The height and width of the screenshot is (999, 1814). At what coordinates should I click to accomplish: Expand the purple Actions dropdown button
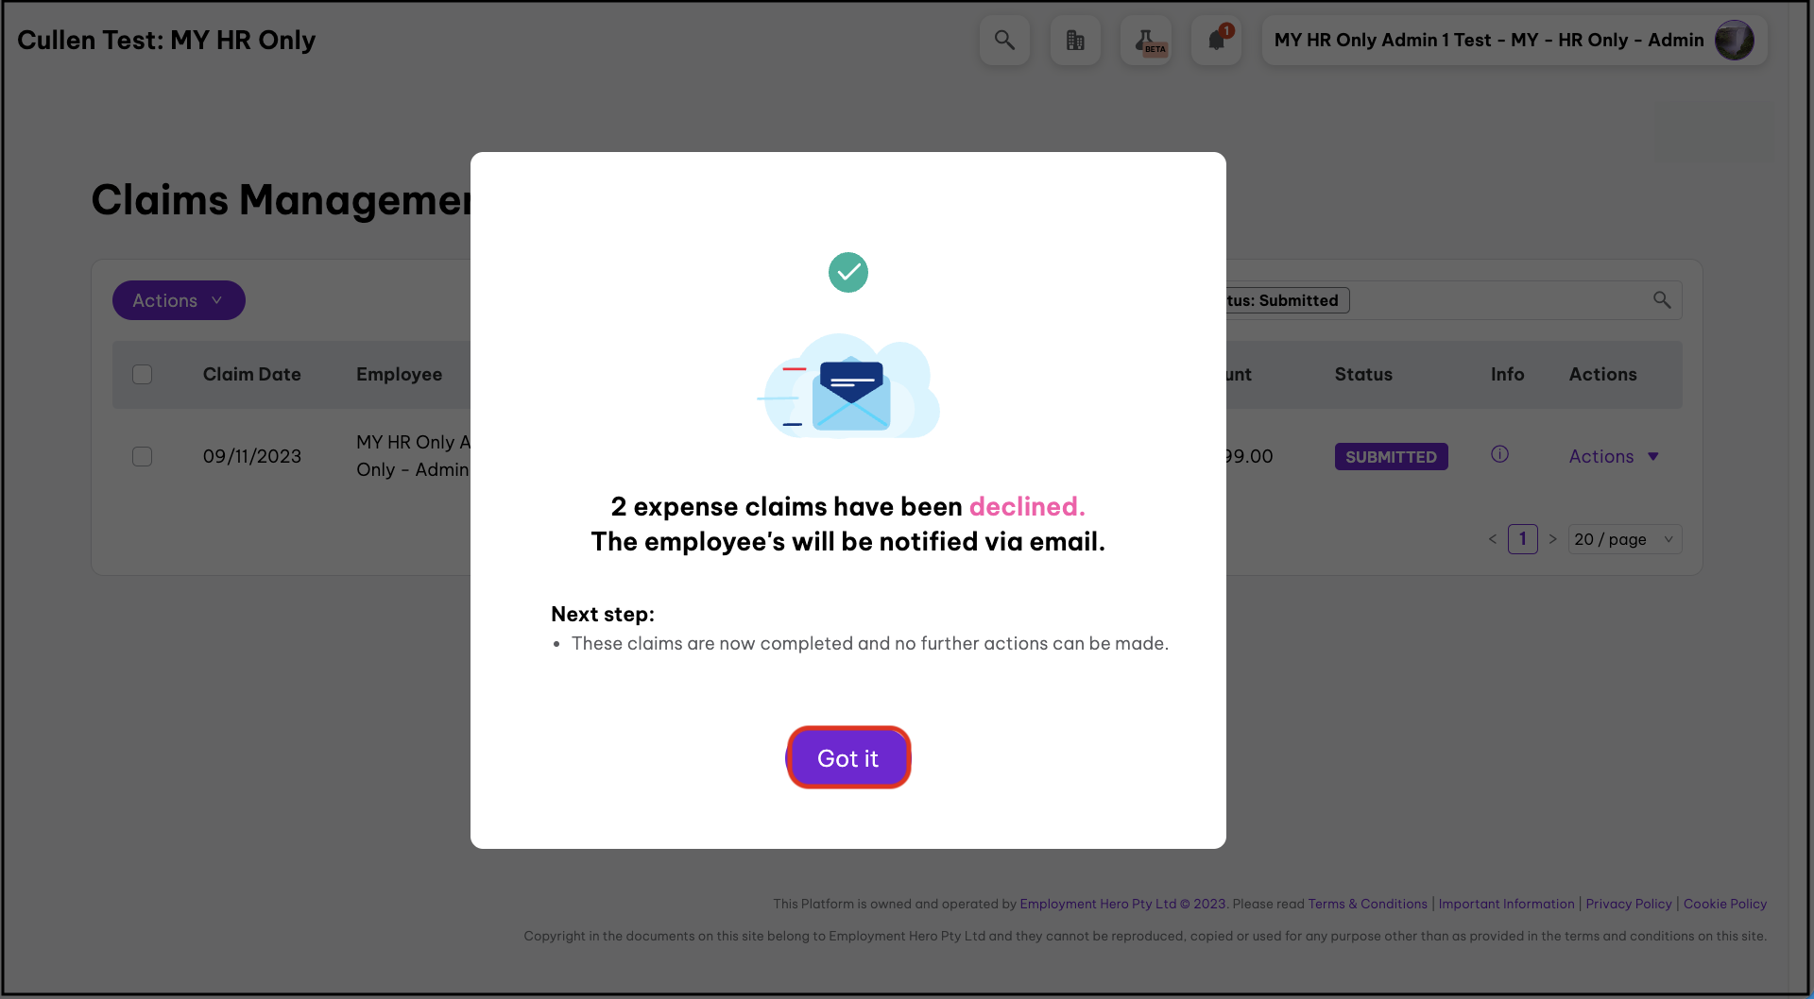[x=179, y=300]
